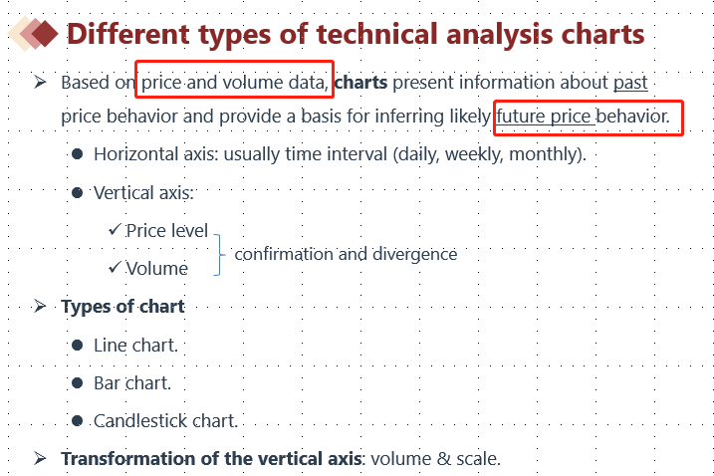The height and width of the screenshot is (476, 714).
Task: Click the red-boxed 'price and volume data' text
Action: click(x=233, y=82)
